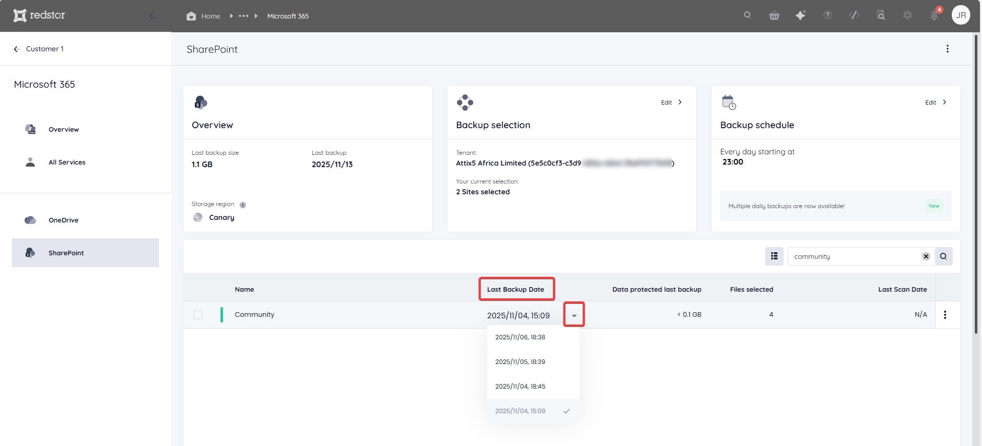Select backup 2025/11/04, 15:09 in list
Viewport: 982px width, 446px height.
coord(533,411)
